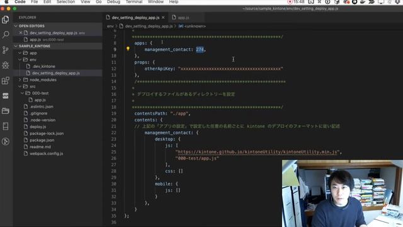Click contentsPath on line 19
The height and width of the screenshot is (227, 403).
[x=150, y=113]
